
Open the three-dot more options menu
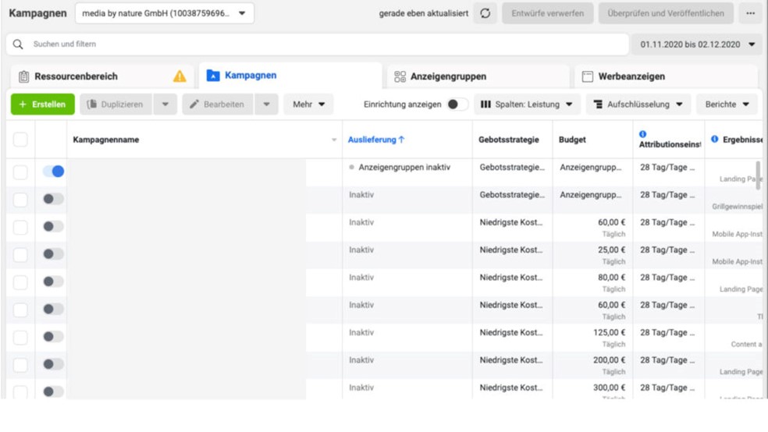point(750,13)
